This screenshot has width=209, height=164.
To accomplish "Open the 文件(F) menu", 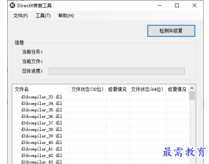I will pos(21,16).
